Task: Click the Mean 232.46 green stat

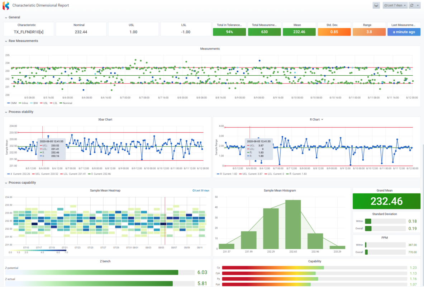Action: click(299, 32)
